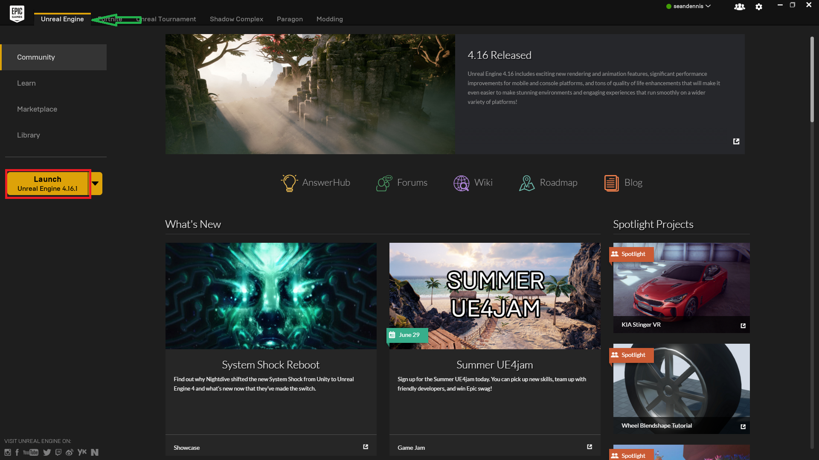Viewport: 819px width, 460px height.
Task: Open the KIA Stinger VR car thumbnail
Action: [681, 288]
